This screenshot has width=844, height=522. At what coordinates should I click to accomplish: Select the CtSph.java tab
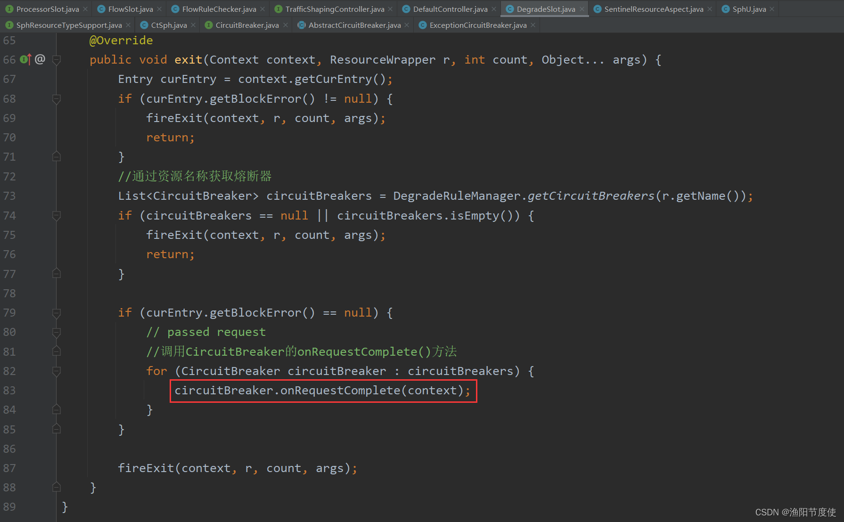coord(169,25)
